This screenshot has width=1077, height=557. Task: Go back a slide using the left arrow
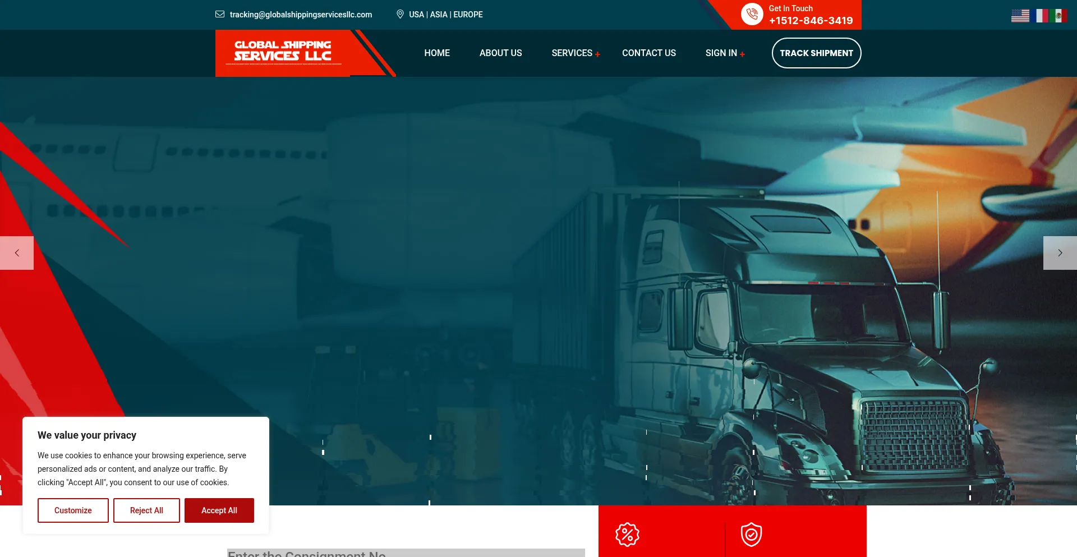click(x=17, y=252)
